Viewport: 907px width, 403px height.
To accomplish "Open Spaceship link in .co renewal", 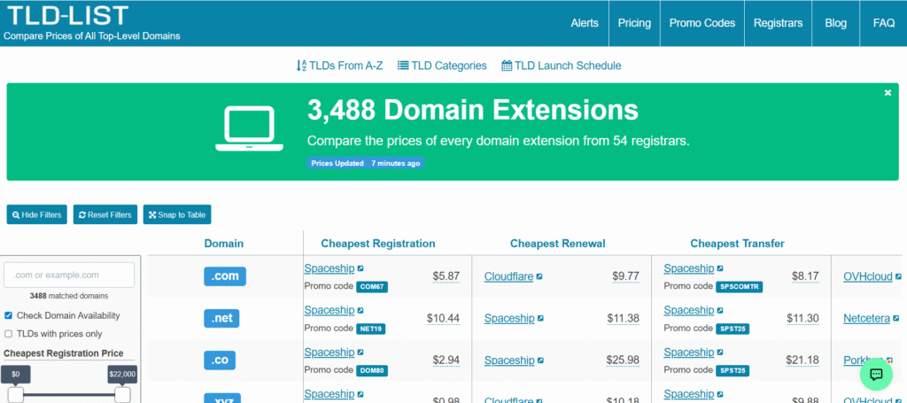I will pos(509,360).
